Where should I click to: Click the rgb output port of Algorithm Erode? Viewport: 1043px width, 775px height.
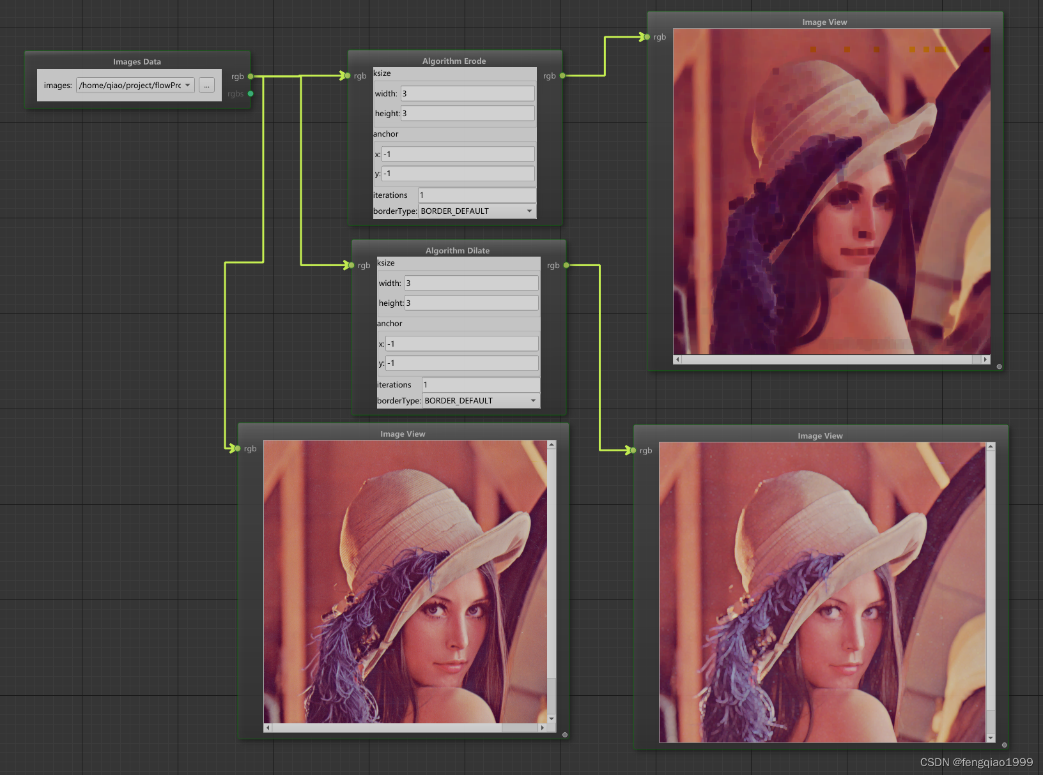(x=562, y=76)
